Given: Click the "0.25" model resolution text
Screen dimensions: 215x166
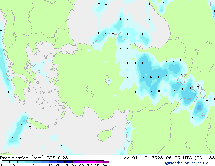Looking at the screenshot, I should pyautogui.click(x=63, y=158).
